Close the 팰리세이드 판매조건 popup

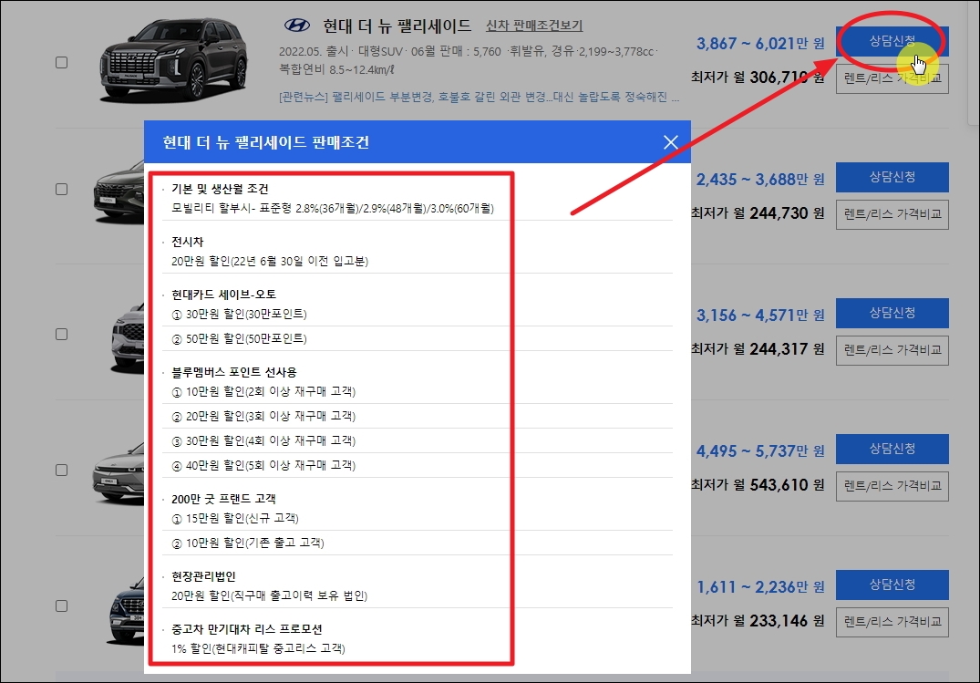pyautogui.click(x=671, y=142)
